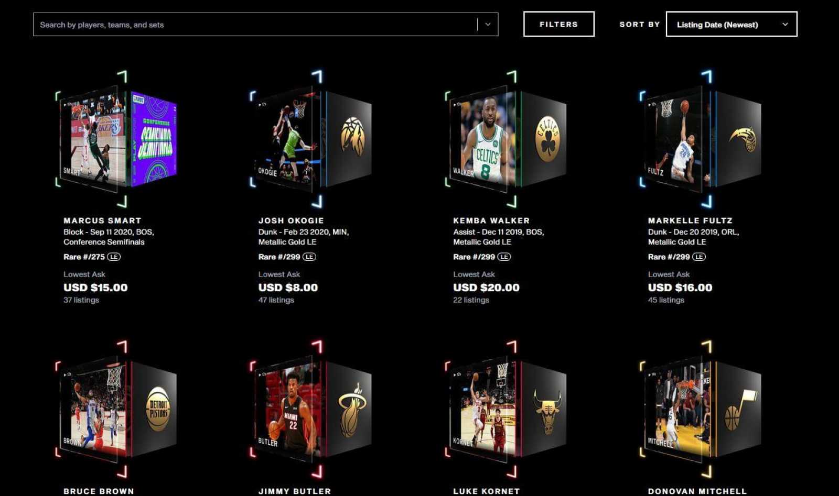
Task: Open the 22 listings link under Kemba Walker
Action: (x=471, y=300)
